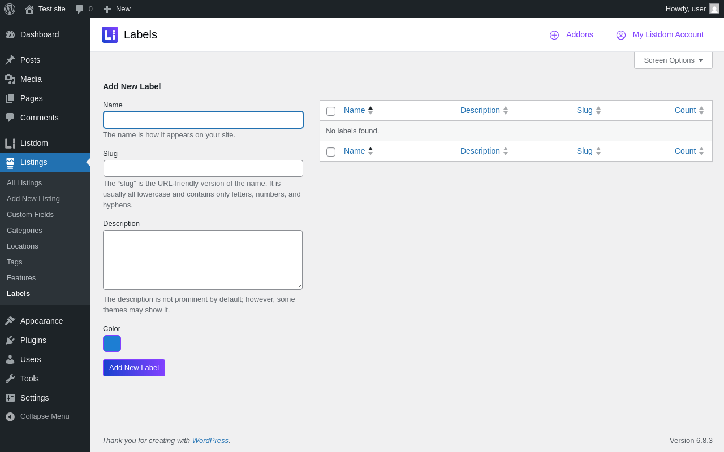Expand the Screen Options panel
The image size is (724, 452).
point(673,60)
